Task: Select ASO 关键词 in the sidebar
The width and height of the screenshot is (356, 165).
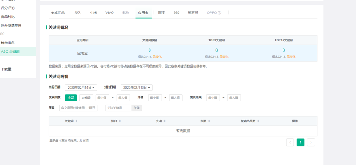Action: click(18, 52)
